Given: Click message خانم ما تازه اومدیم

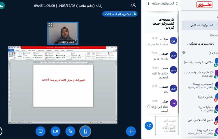Looking at the screenshot, I should 160,75.
